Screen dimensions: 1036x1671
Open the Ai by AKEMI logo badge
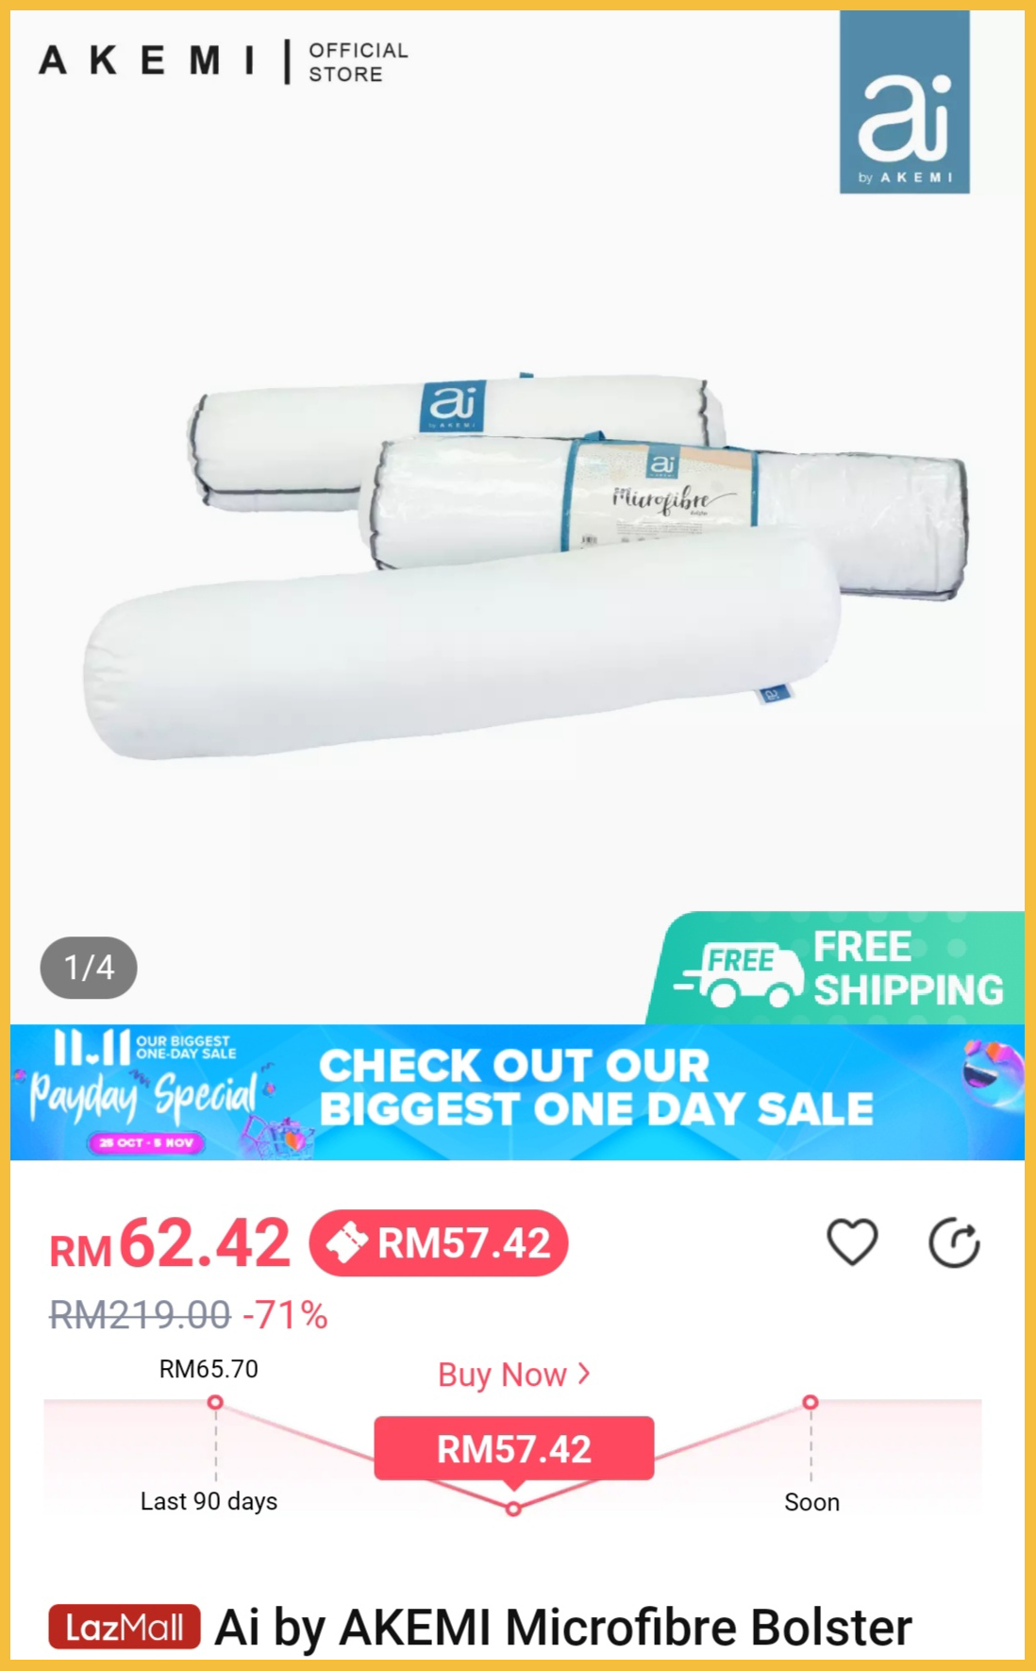click(904, 102)
